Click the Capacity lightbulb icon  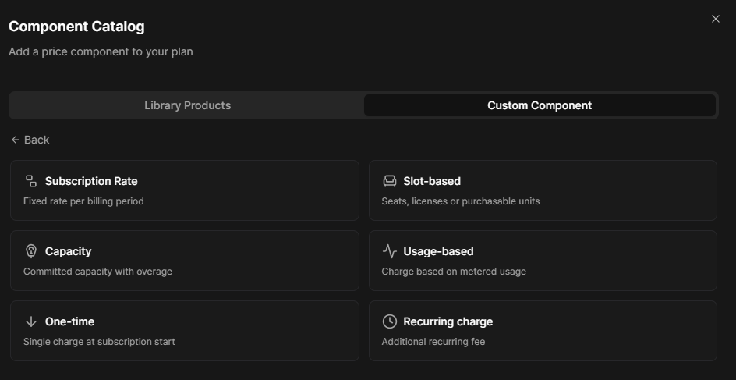click(x=31, y=251)
